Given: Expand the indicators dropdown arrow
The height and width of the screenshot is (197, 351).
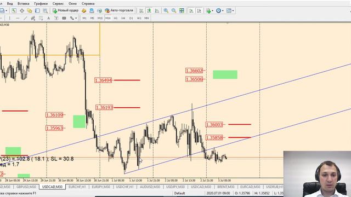Looking at the screenshot, I should click(x=212, y=10).
